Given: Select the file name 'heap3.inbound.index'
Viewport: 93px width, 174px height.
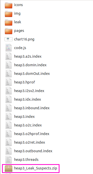Looking at the screenshot, I should click(32, 108).
